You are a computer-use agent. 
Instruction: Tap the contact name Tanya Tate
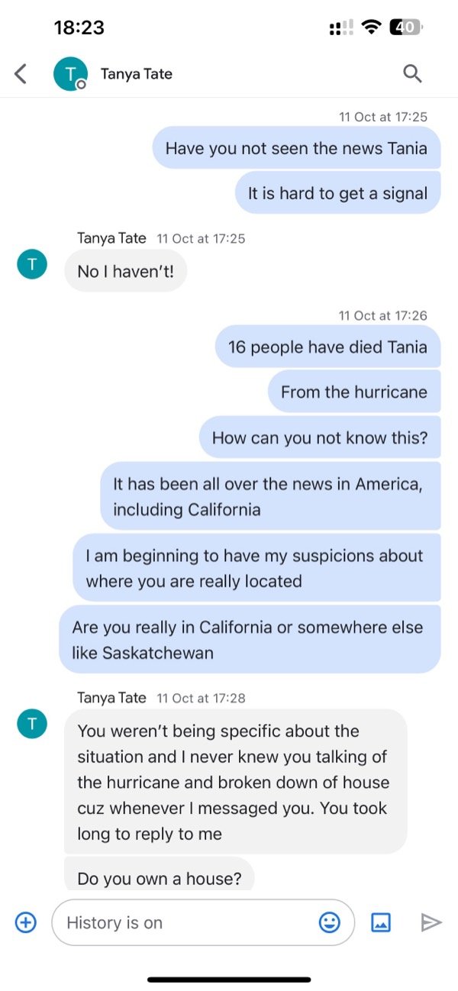click(136, 73)
